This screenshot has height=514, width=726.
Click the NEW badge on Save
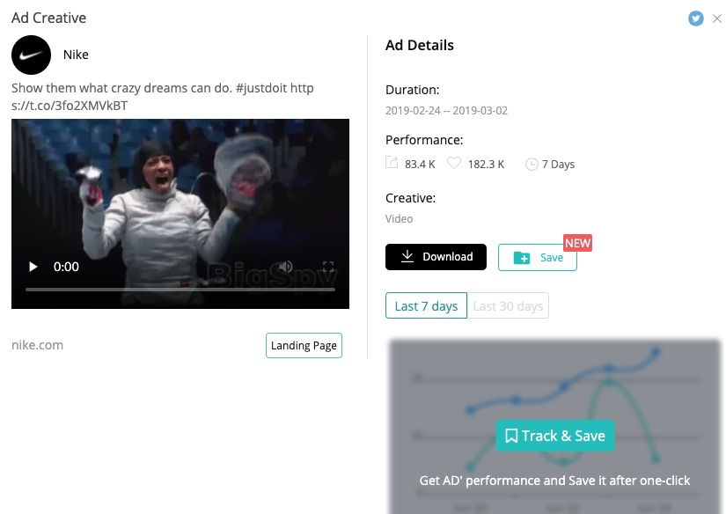pyautogui.click(x=577, y=243)
